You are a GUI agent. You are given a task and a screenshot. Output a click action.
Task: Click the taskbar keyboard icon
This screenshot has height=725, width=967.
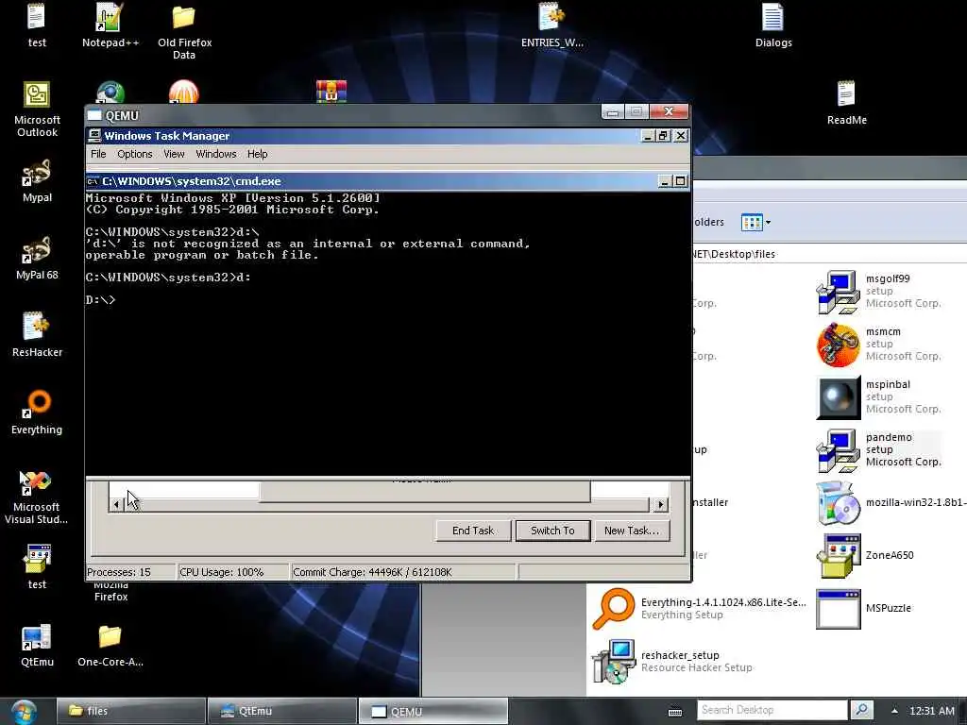click(675, 712)
